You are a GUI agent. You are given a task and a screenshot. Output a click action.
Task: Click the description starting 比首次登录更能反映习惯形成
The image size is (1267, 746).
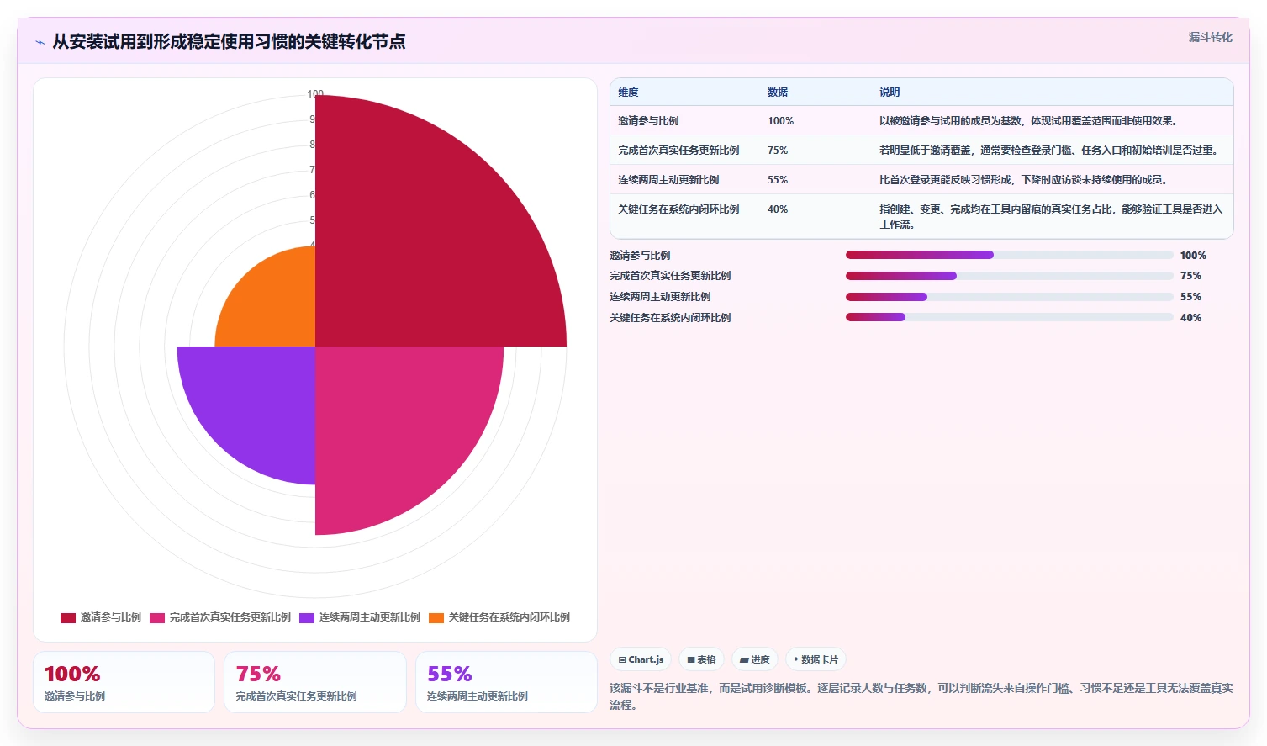tap(1024, 180)
